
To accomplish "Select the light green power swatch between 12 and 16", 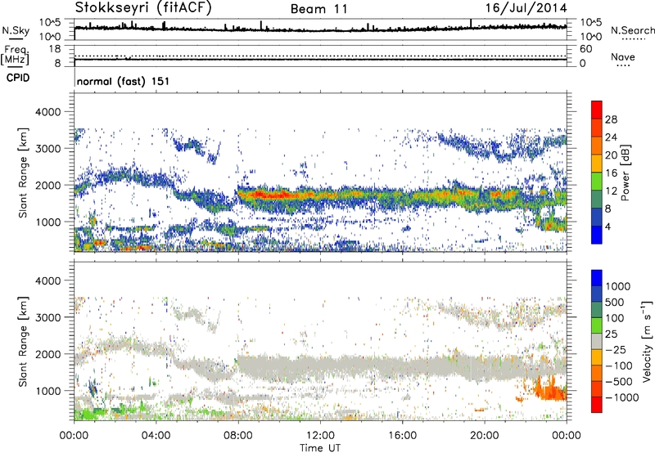I will (x=597, y=182).
